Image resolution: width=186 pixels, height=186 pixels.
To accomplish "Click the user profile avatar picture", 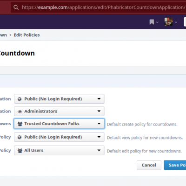I will point(169,22).
